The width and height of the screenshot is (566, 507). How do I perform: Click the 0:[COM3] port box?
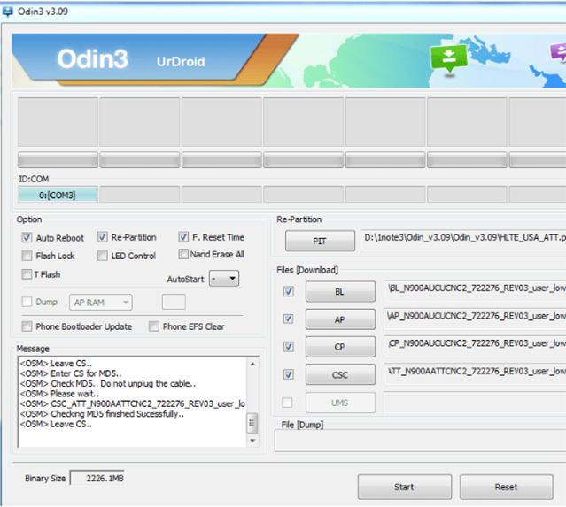point(58,195)
